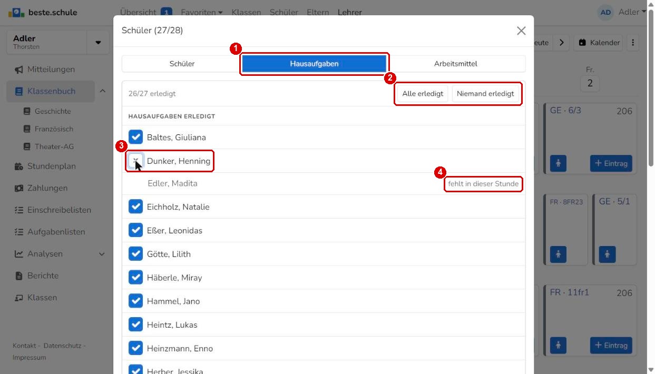Click the "26/27 erledigt" counter text

coord(152,94)
